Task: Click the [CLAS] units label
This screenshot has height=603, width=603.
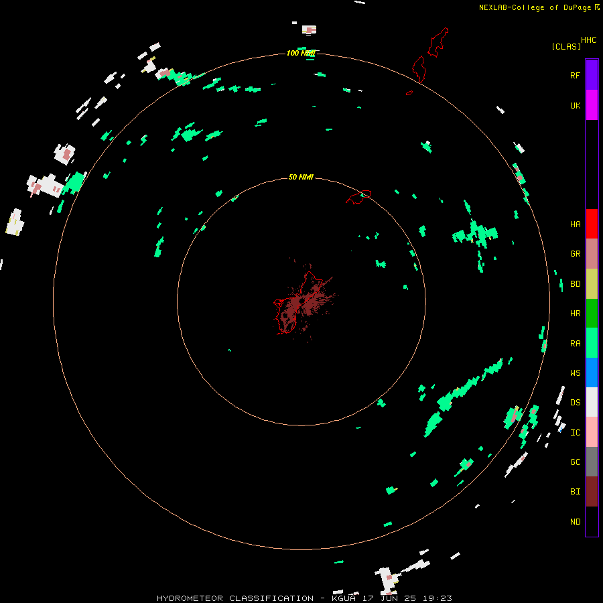Action: 566,46
